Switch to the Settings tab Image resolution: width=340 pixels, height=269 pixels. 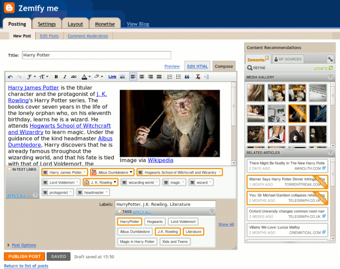tap(47, 24)
